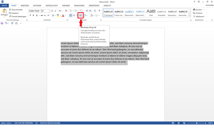Apply the Standard style

[x=108, y=13]
